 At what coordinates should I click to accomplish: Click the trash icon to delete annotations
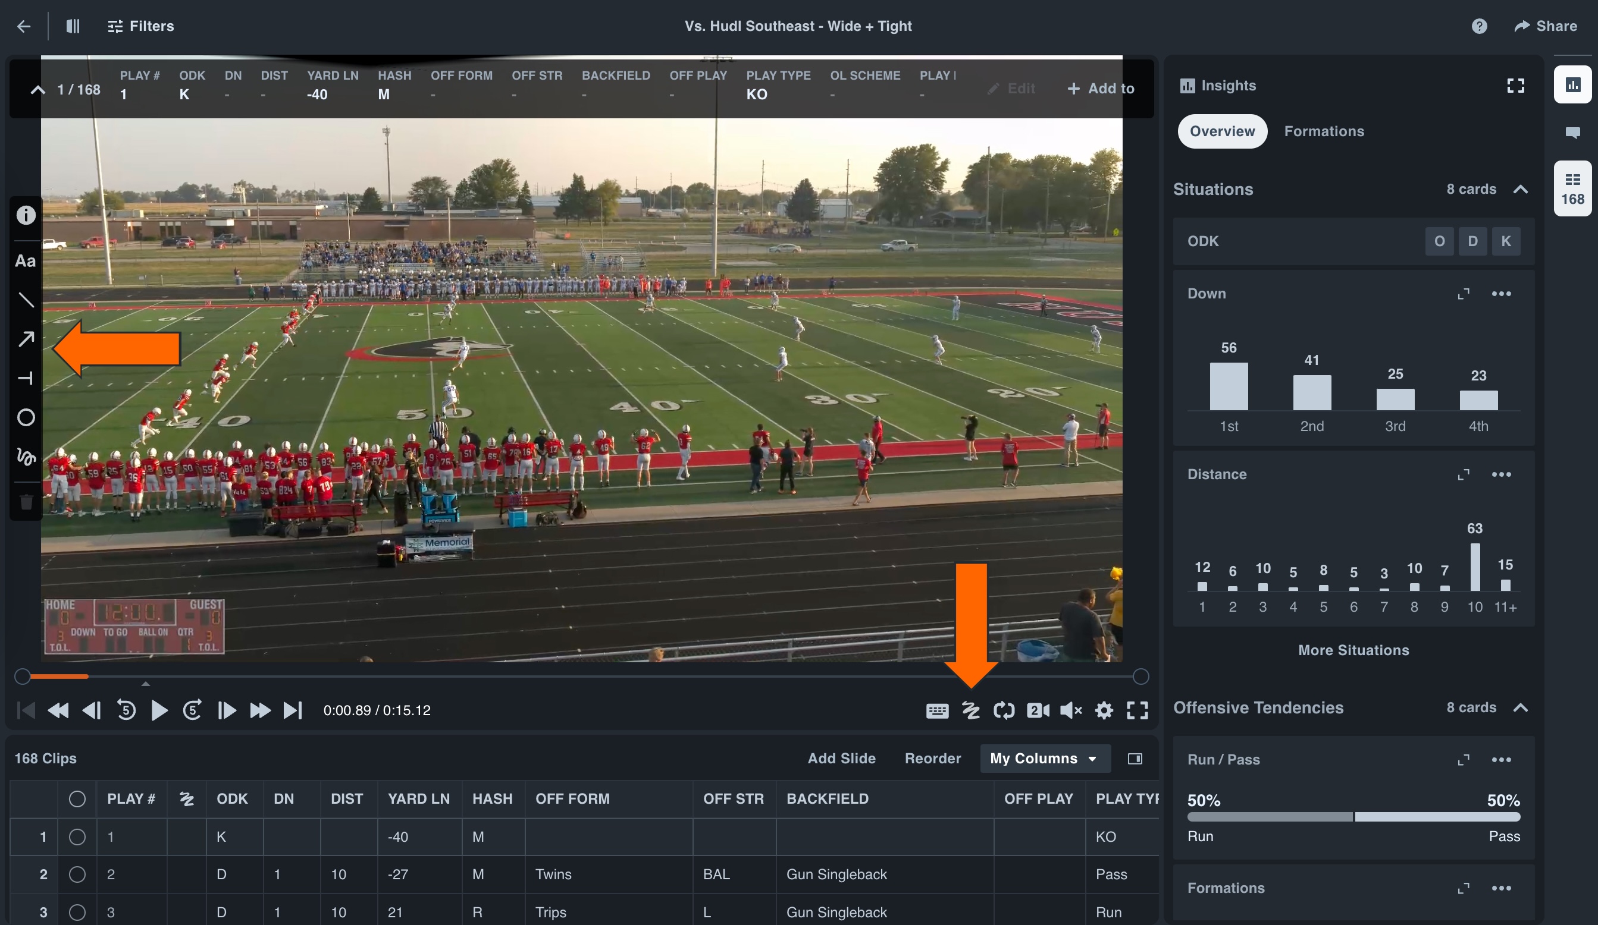[26, 501]
